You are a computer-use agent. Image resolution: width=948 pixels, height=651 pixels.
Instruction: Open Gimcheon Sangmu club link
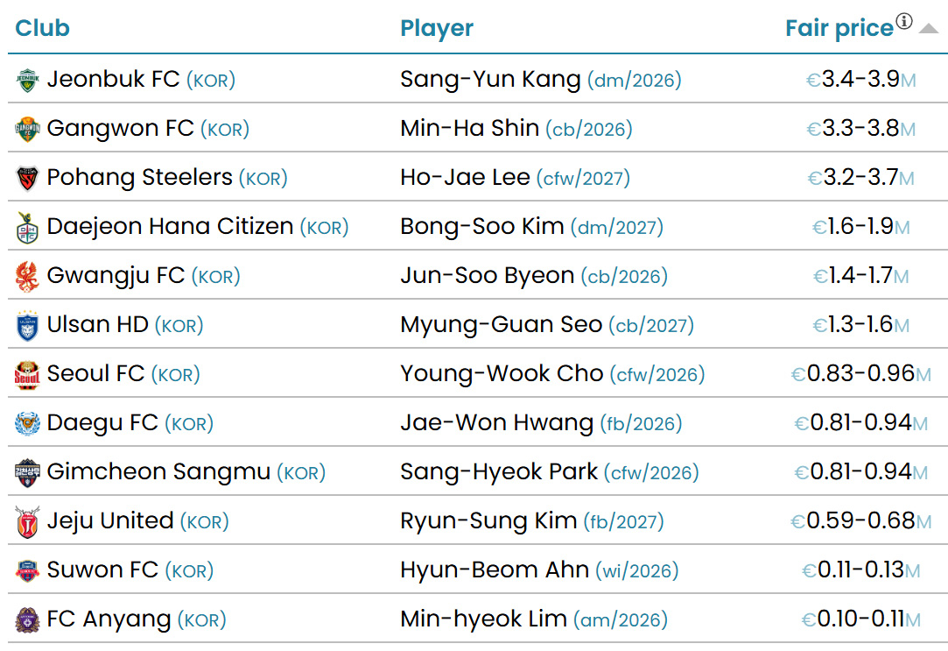tap(158, 472)
